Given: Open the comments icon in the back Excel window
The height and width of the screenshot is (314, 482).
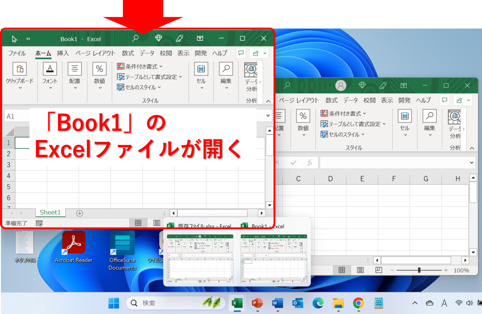Looking at the screenshot, I should (x=445, y=100).
